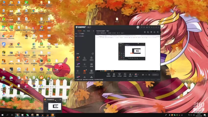Open the Windows Start menu
Viewport: 208px width, 117px height.
pos(2,115)
